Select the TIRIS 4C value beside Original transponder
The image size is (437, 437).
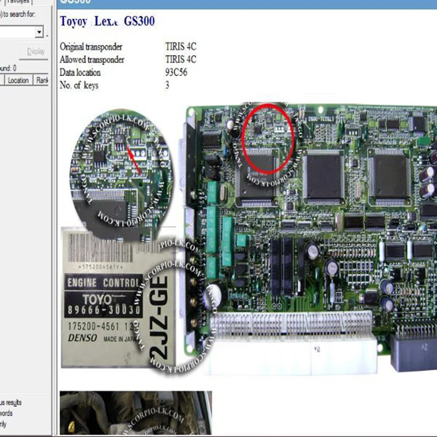181,46
